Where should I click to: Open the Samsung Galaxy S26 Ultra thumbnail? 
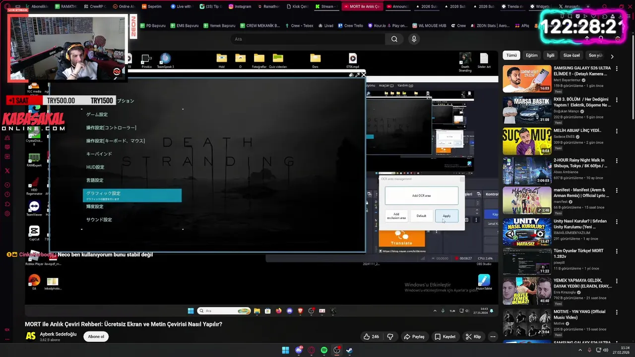[x=527, y=78]
